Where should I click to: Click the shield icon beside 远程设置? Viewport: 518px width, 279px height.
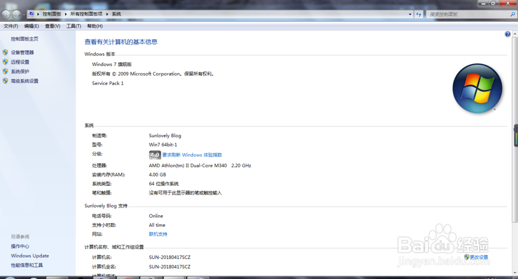click(5, 62)
